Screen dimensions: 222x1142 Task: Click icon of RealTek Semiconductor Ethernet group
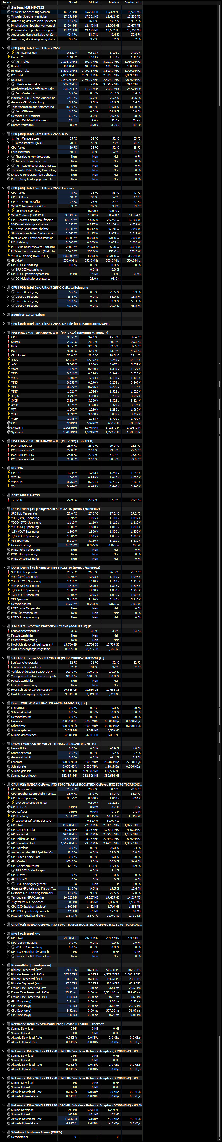(9, 1024)
